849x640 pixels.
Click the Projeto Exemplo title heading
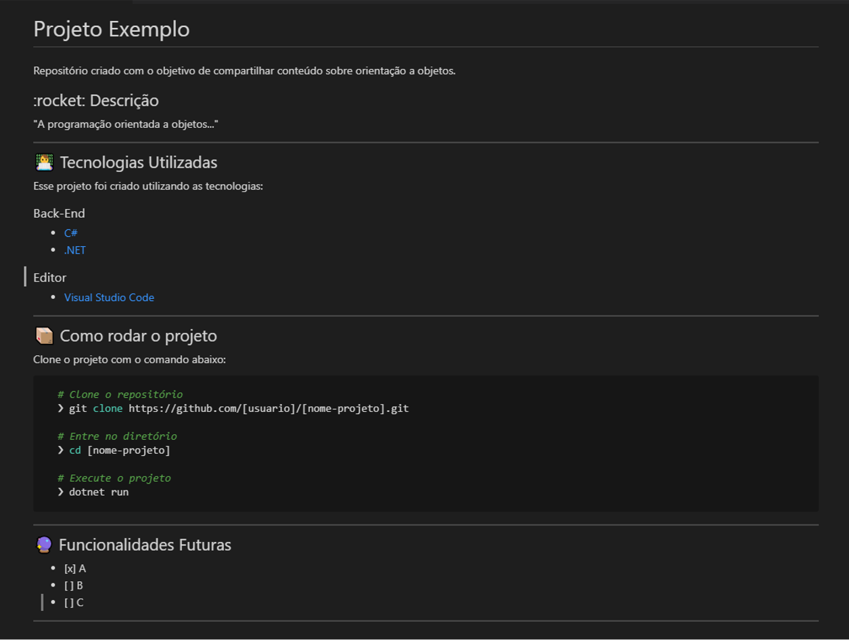[x=112, y=29]
